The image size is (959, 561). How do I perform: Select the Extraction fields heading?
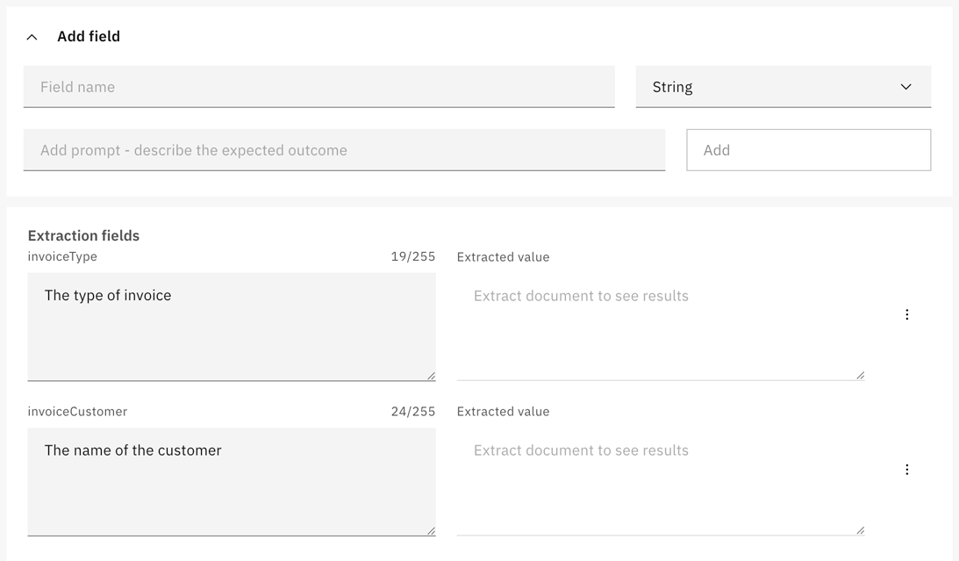tap(83, 235)
